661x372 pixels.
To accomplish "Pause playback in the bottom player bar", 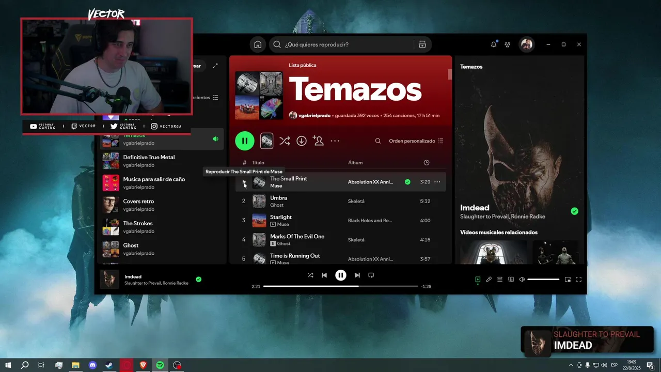I will click(341, 275).
